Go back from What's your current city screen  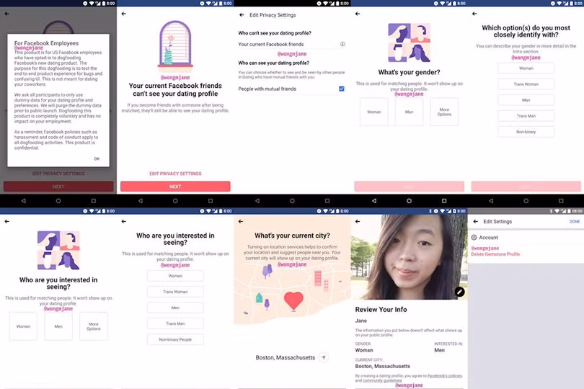241,221
